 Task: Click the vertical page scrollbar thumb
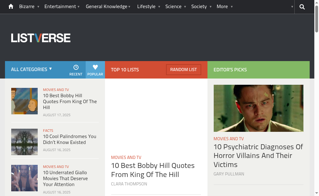pyautogui.click(x=317, y=19)
